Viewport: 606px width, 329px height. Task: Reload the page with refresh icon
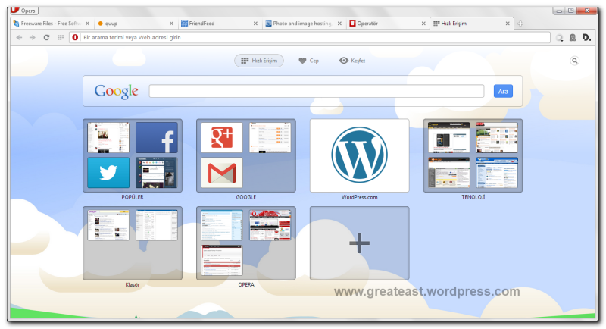pyautogui.click(x=46, y=37)
